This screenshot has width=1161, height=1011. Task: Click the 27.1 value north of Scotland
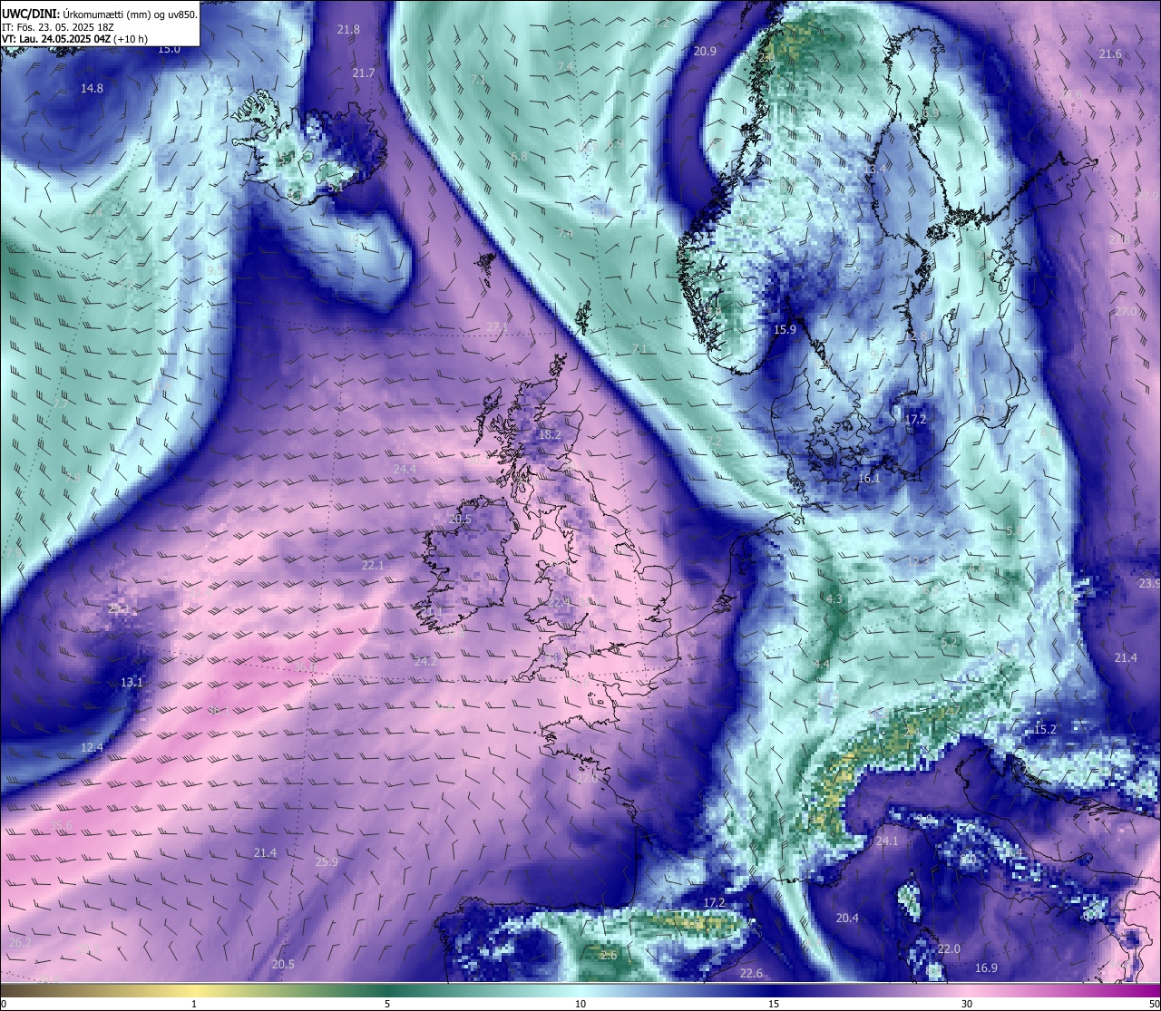click(496, 327)
